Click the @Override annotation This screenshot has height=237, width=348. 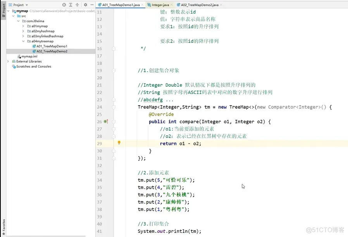click(161, 114)
